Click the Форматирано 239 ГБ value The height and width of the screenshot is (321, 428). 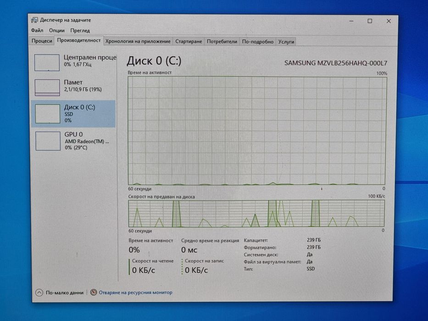click(x=314, y=247)
